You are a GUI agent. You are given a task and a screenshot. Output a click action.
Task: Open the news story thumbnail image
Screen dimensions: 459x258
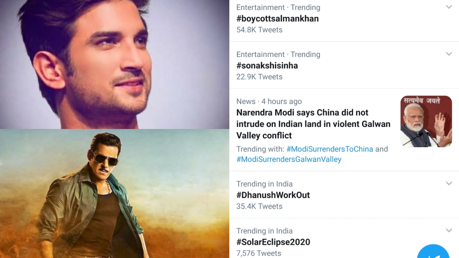(426, 121)
